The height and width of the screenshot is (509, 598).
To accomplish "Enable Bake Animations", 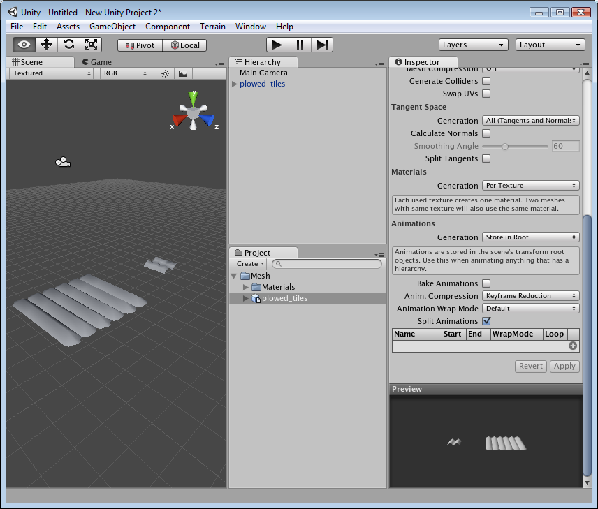I will (486, 283).
